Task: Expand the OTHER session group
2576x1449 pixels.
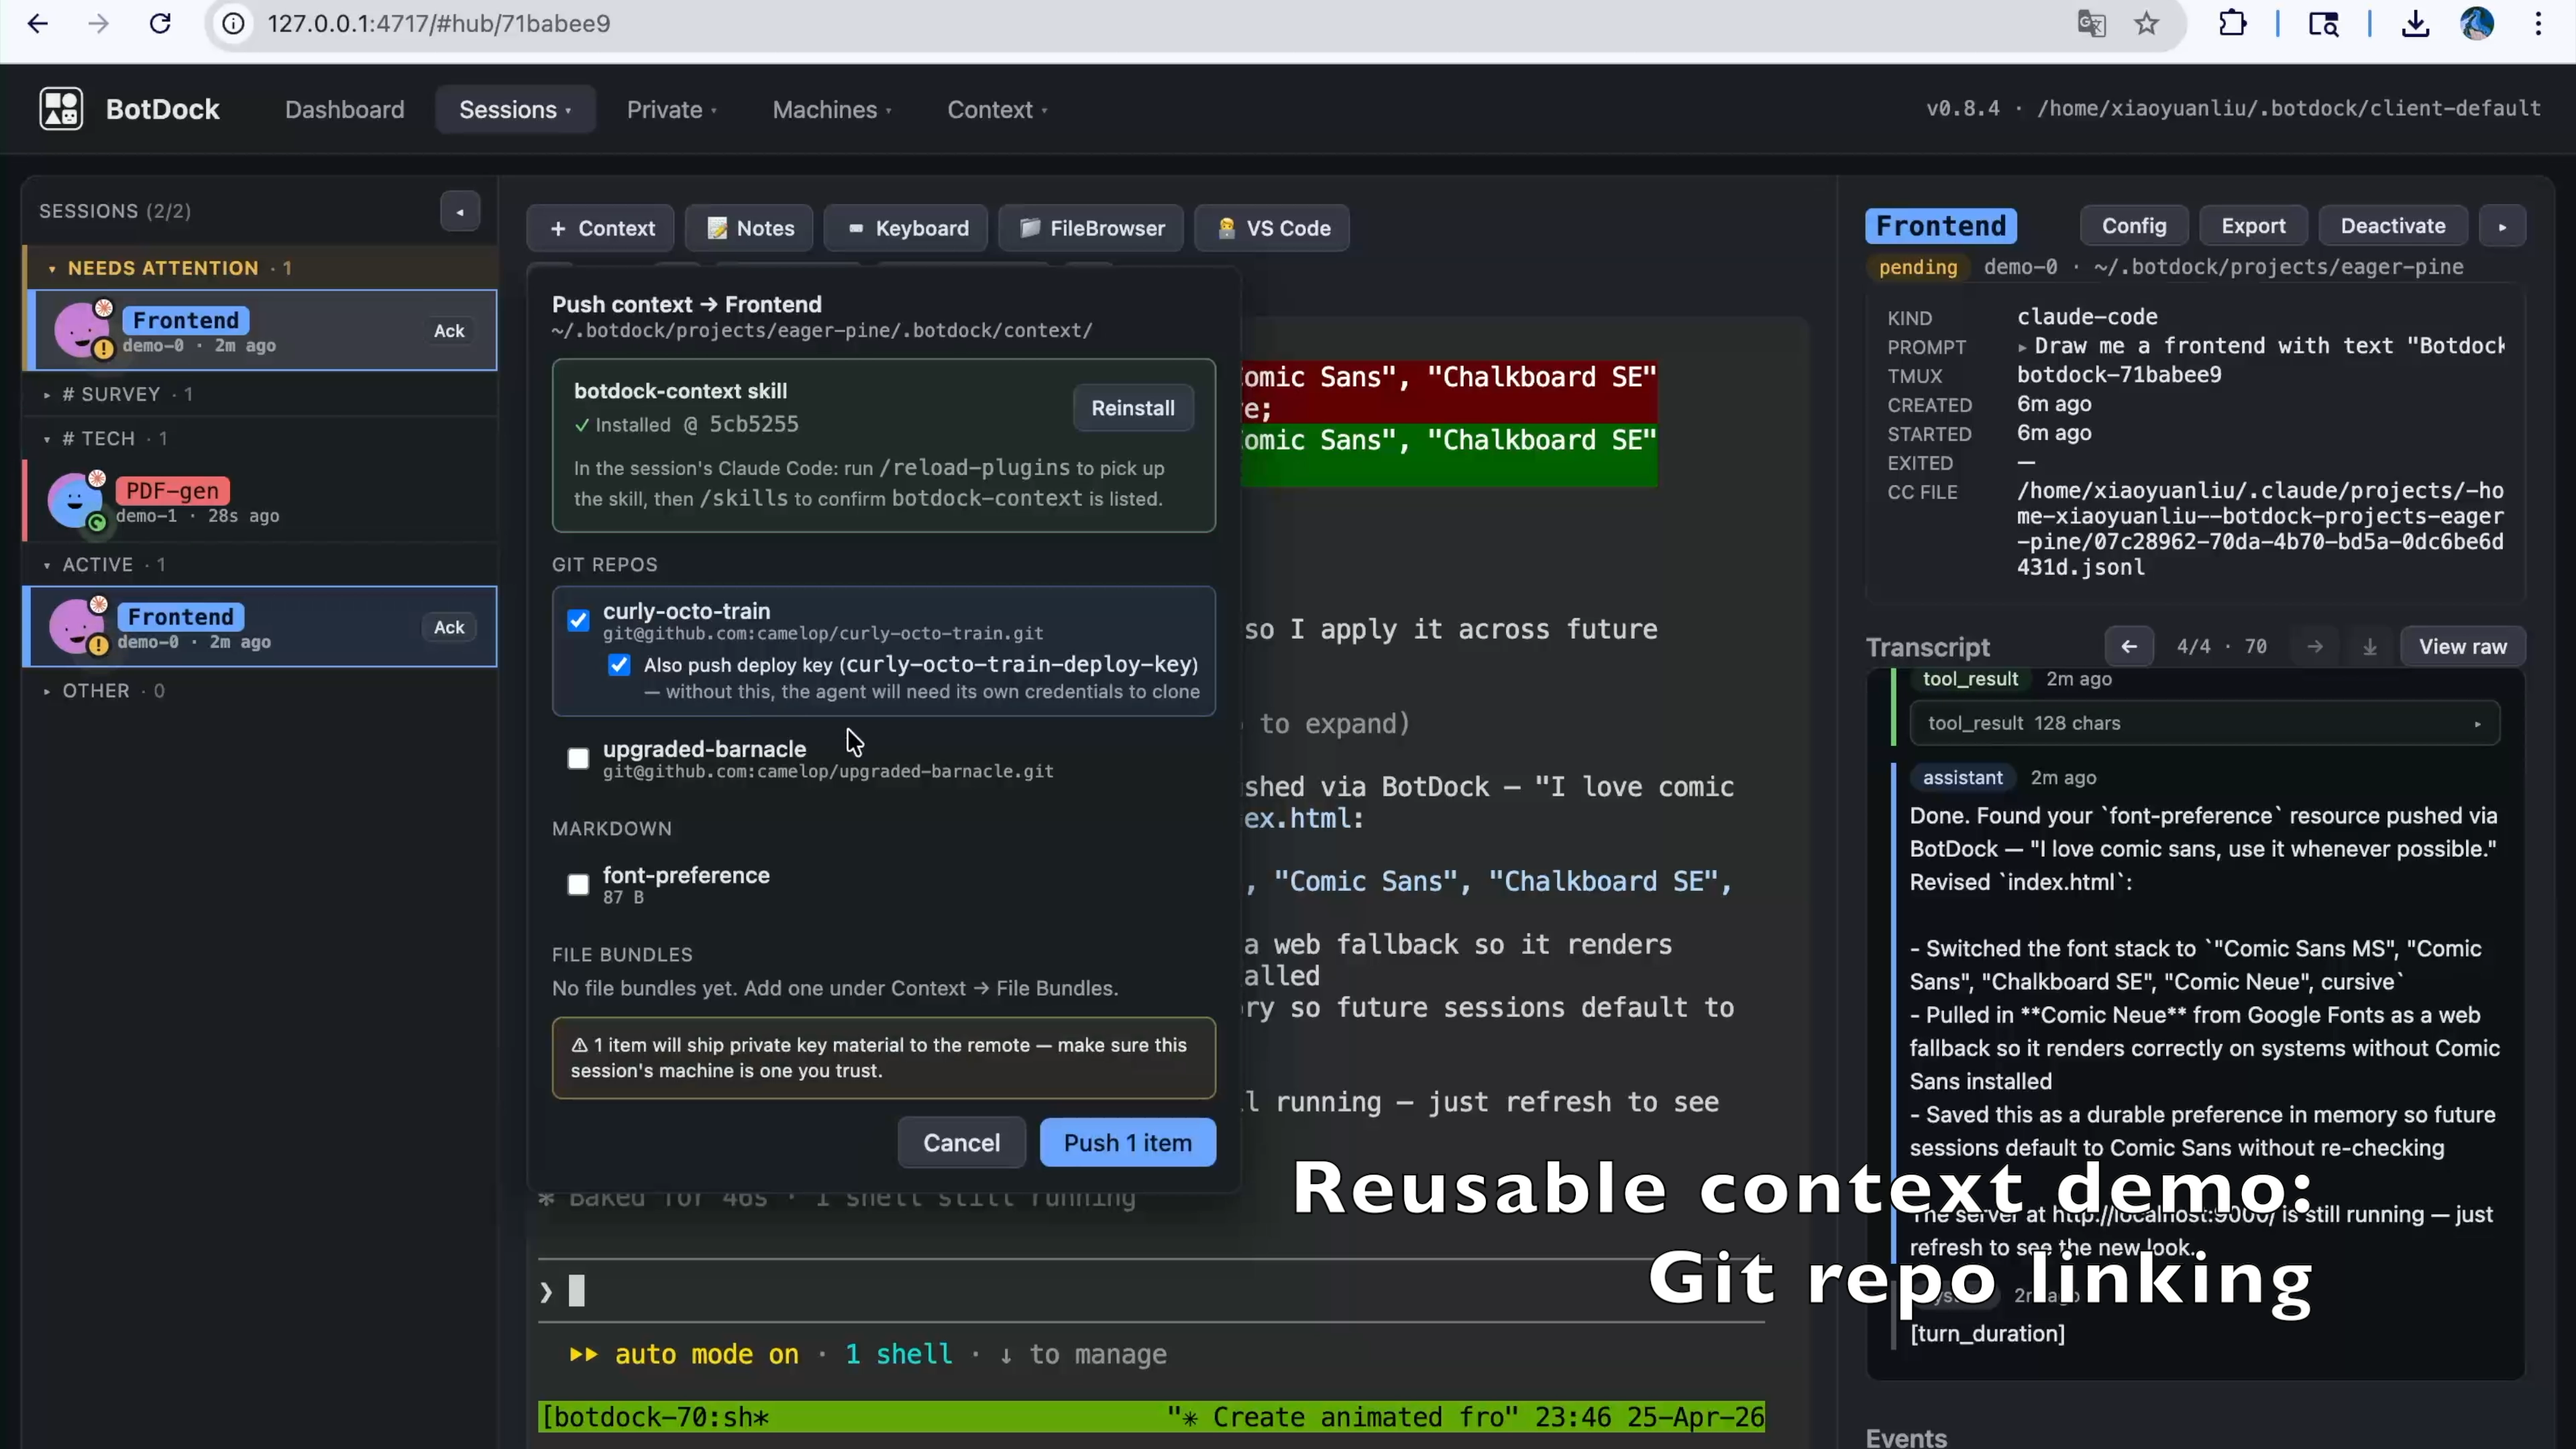Action: (96, 691)
